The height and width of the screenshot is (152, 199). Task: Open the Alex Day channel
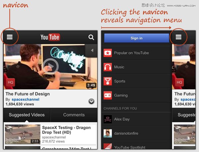click(x=137, y=119)
